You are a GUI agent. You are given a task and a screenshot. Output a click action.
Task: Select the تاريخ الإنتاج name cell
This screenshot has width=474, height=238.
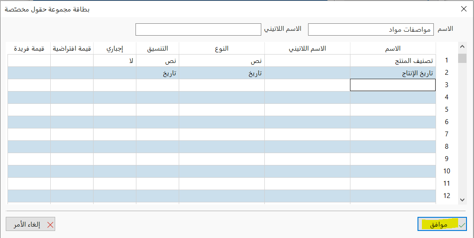(393, 73)
